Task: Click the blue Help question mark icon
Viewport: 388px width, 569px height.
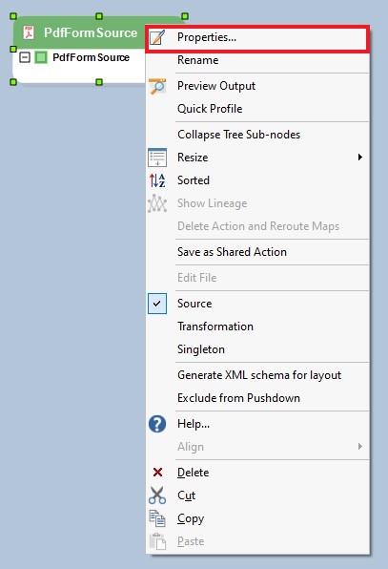Action: click(157, 424)
